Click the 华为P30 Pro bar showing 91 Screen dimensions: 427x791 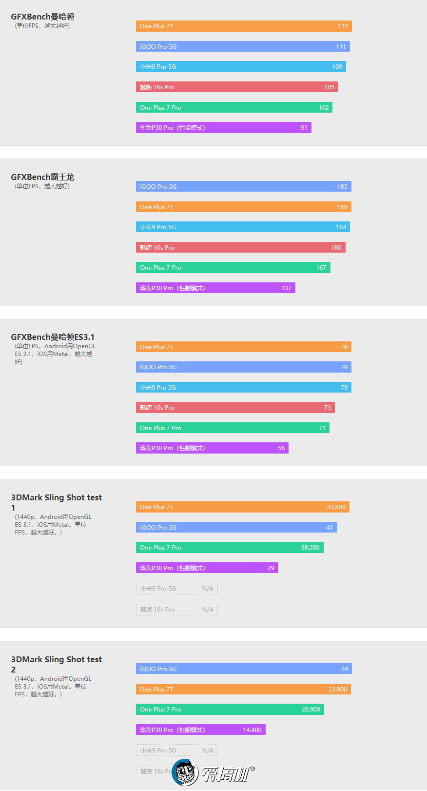tap(224, 128)
